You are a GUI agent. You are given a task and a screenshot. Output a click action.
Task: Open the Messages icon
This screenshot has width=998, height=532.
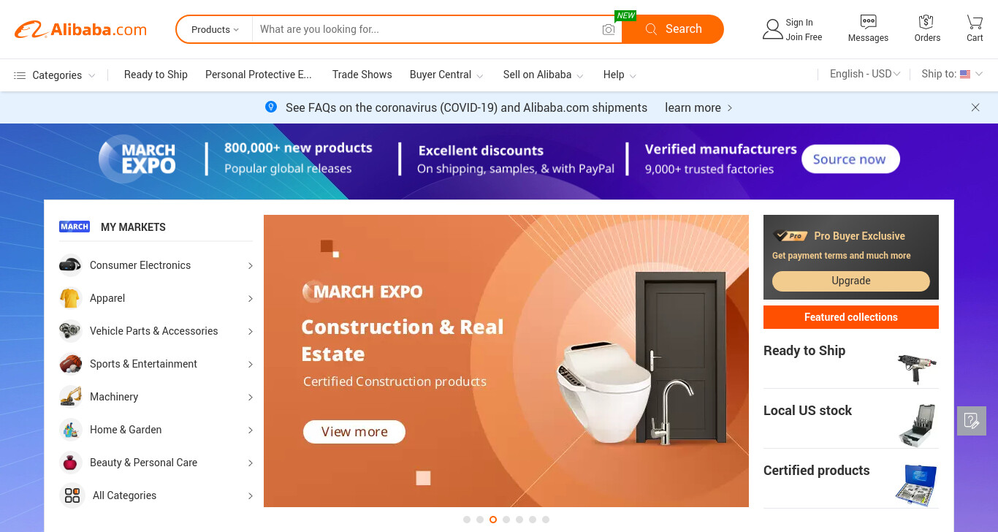pos(868,21)
